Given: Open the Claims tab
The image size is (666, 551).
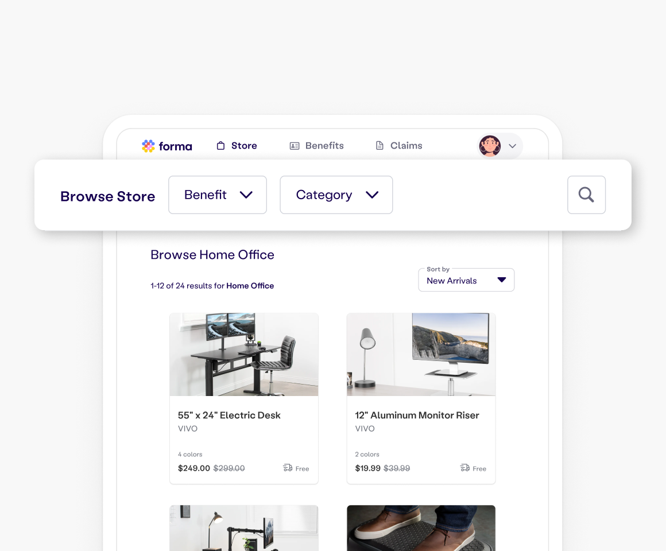Looking at the screenshot, I should [x=399, y=146].
